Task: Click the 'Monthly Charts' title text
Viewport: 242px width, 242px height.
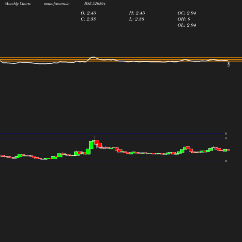Action: click(x=17, y=3)
